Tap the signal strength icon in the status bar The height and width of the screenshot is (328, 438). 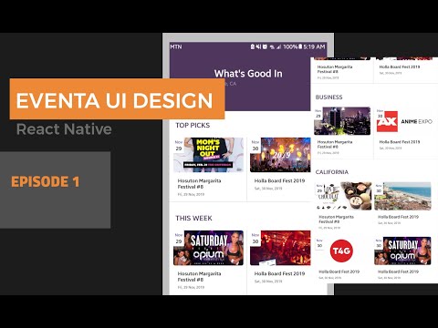tap(278, 46)
